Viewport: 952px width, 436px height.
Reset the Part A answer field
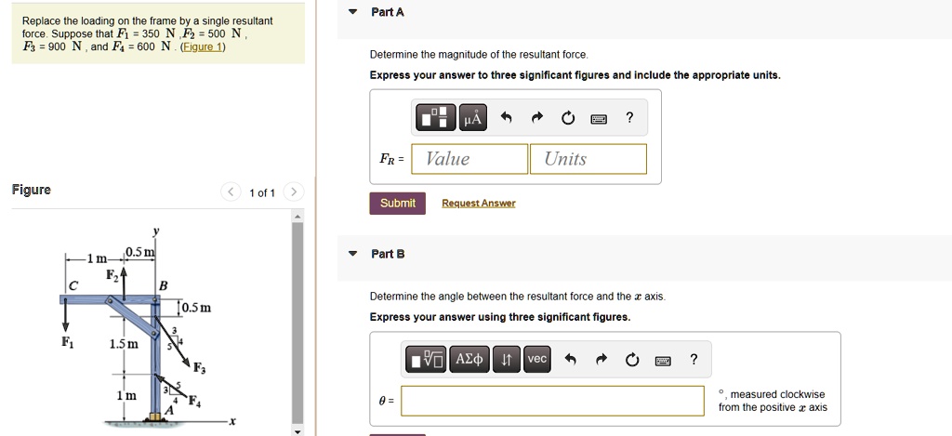568,118
